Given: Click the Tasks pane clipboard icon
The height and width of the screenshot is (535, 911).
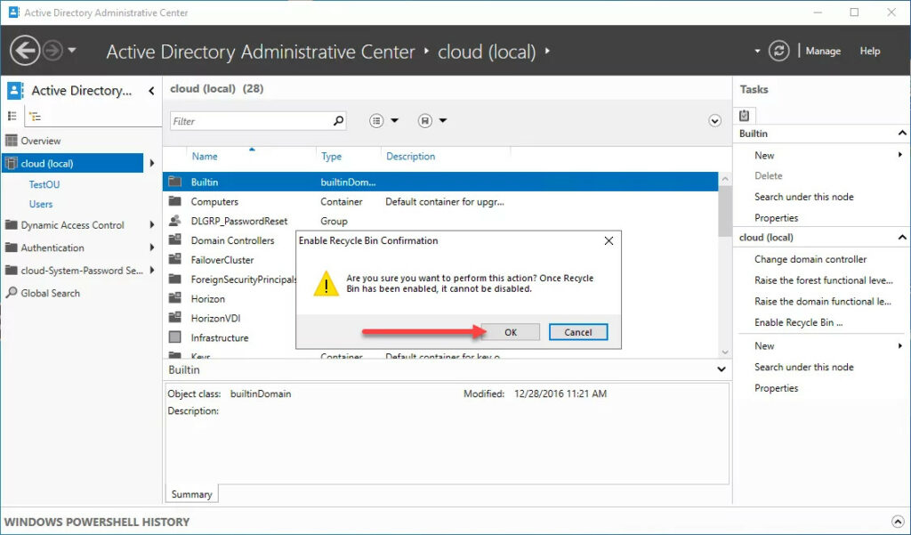Looking at the screenshot, I should click(x=745, y=115).
